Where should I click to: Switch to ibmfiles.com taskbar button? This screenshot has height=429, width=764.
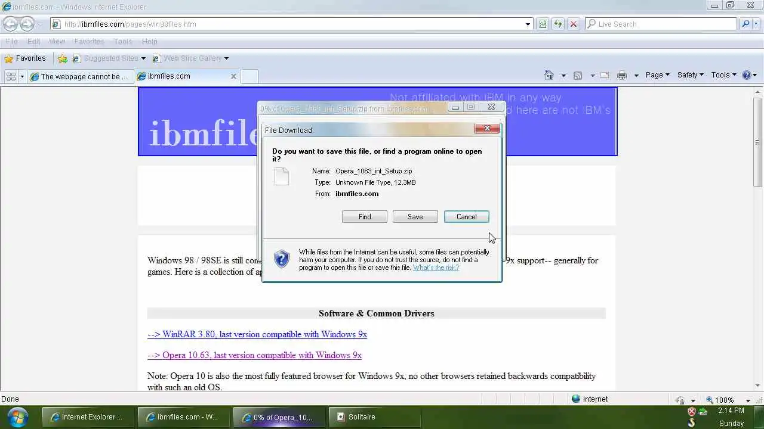pyautogui.click(x=183, y=417)
